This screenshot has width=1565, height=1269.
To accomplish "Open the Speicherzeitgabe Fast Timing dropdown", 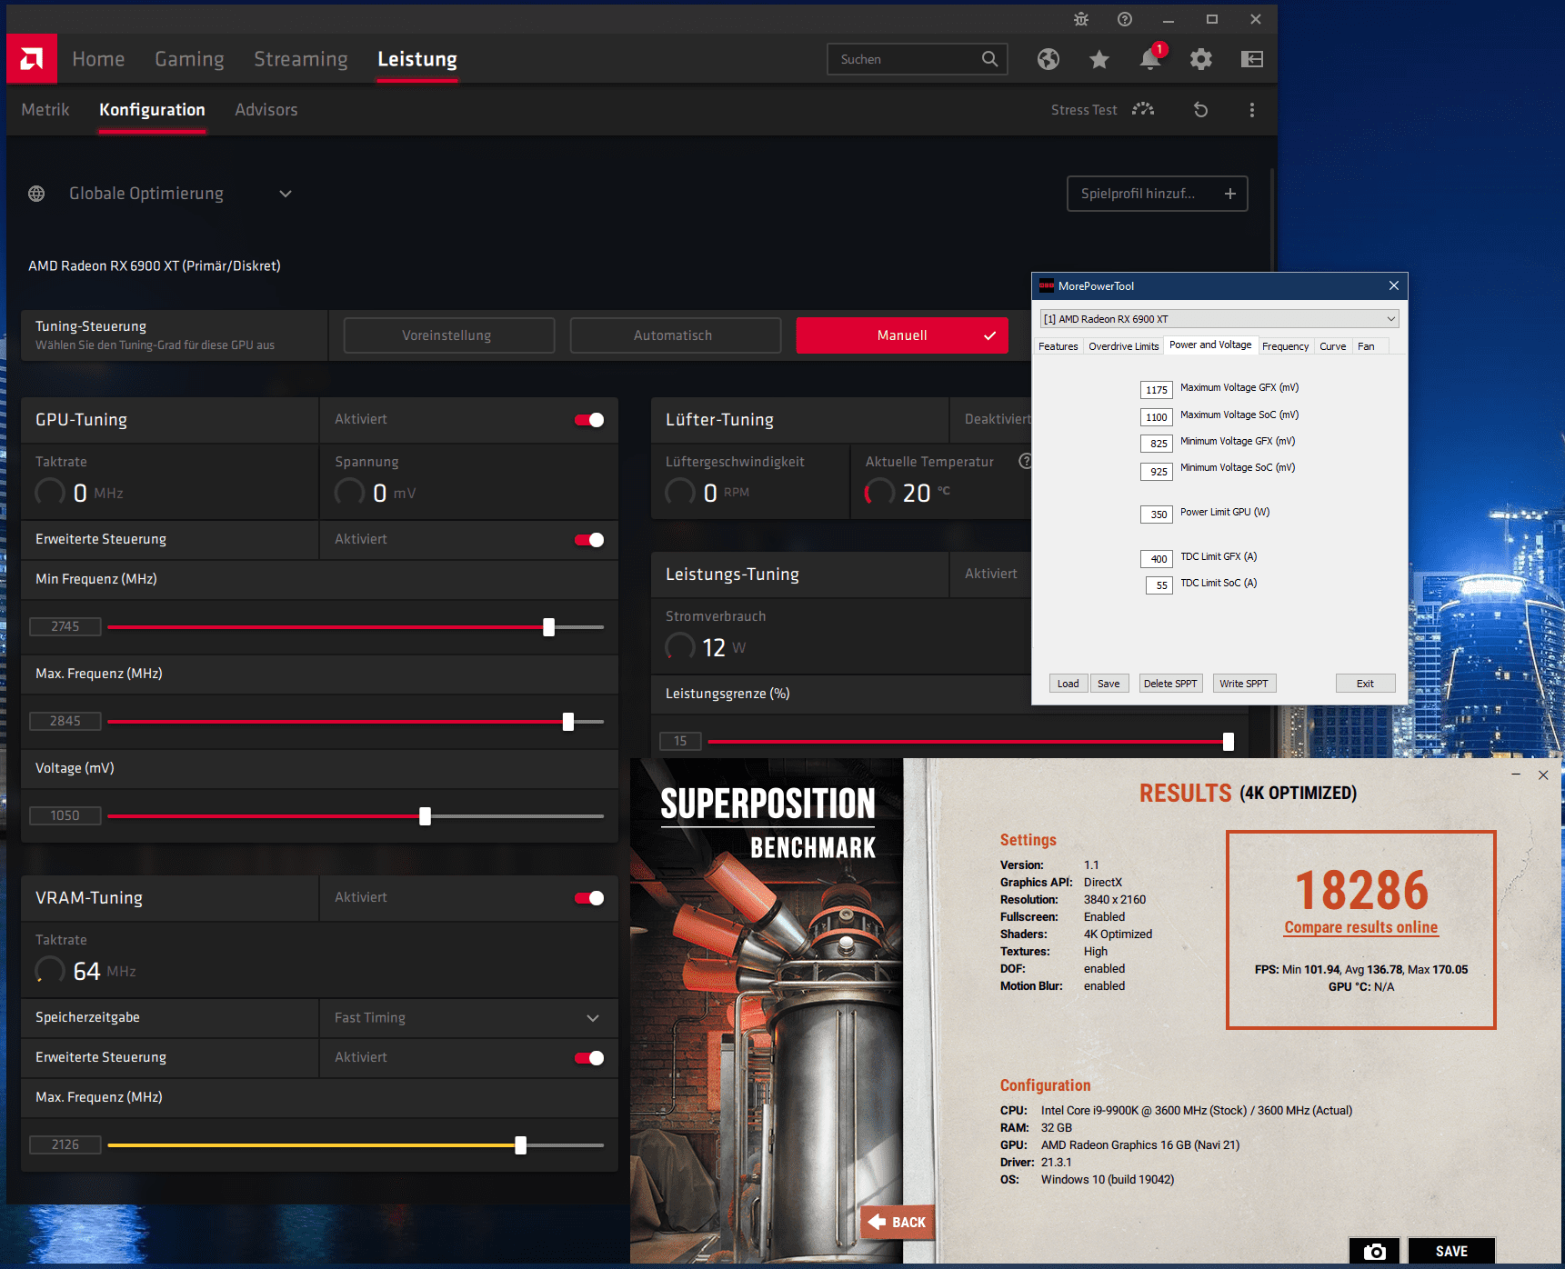I will [x=467, y=1018].
